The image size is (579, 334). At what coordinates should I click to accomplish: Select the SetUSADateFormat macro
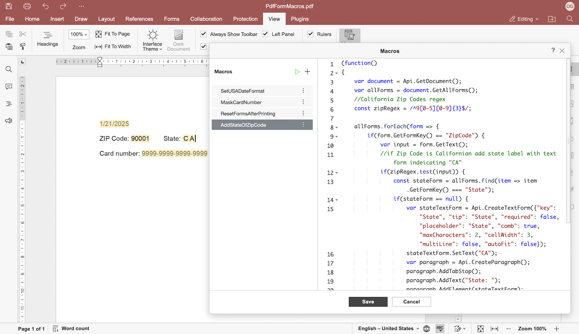click(262, 91)
